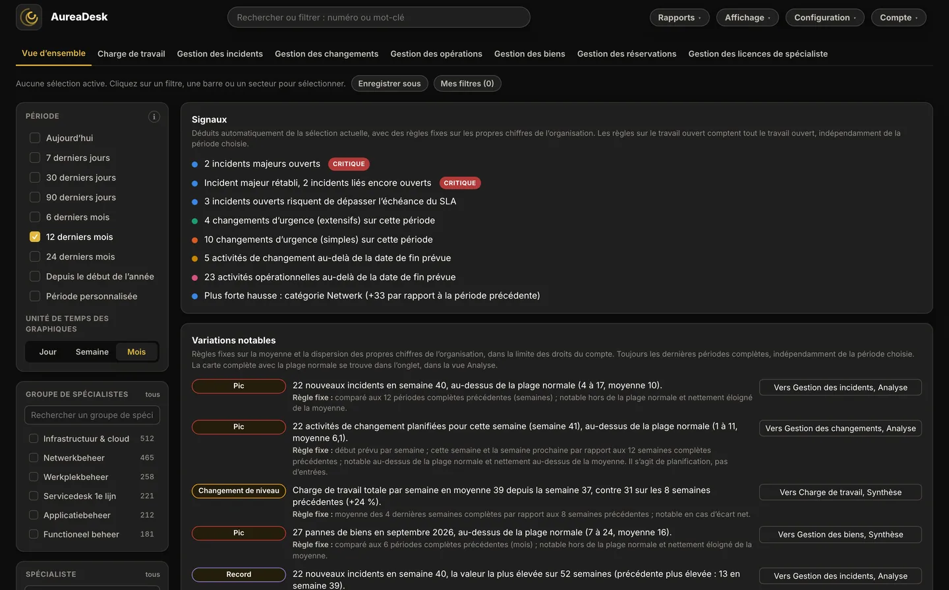This screenshot has height=590, width=949.
Task: Focus the specialist group search field
Action: 92,415
